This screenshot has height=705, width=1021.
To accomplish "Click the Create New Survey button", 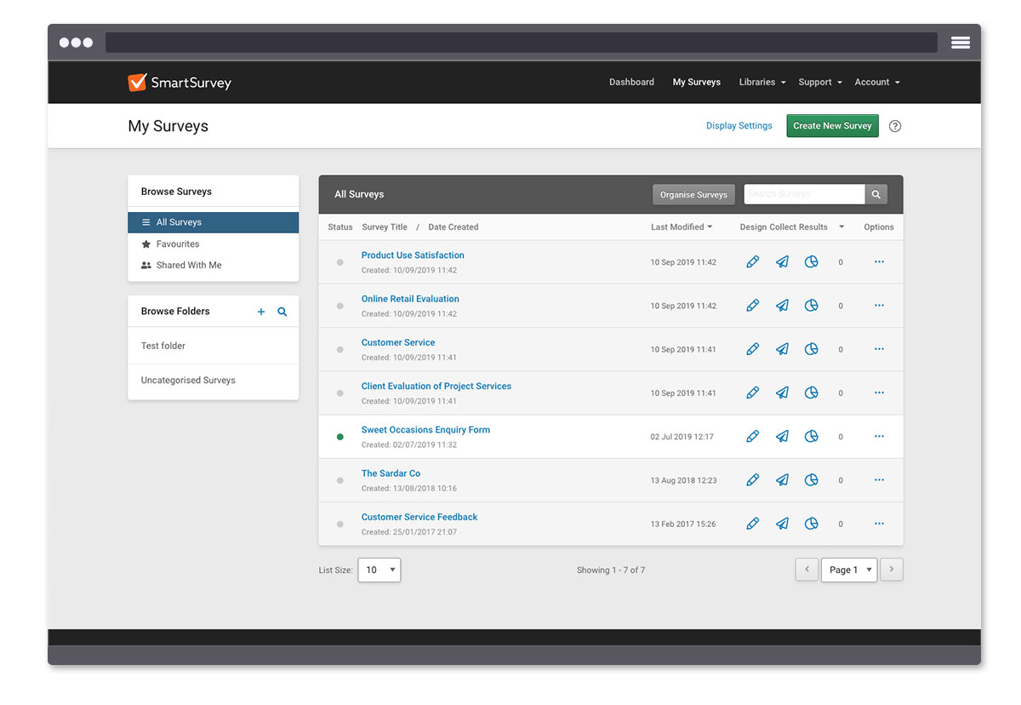I will (832, 126).
